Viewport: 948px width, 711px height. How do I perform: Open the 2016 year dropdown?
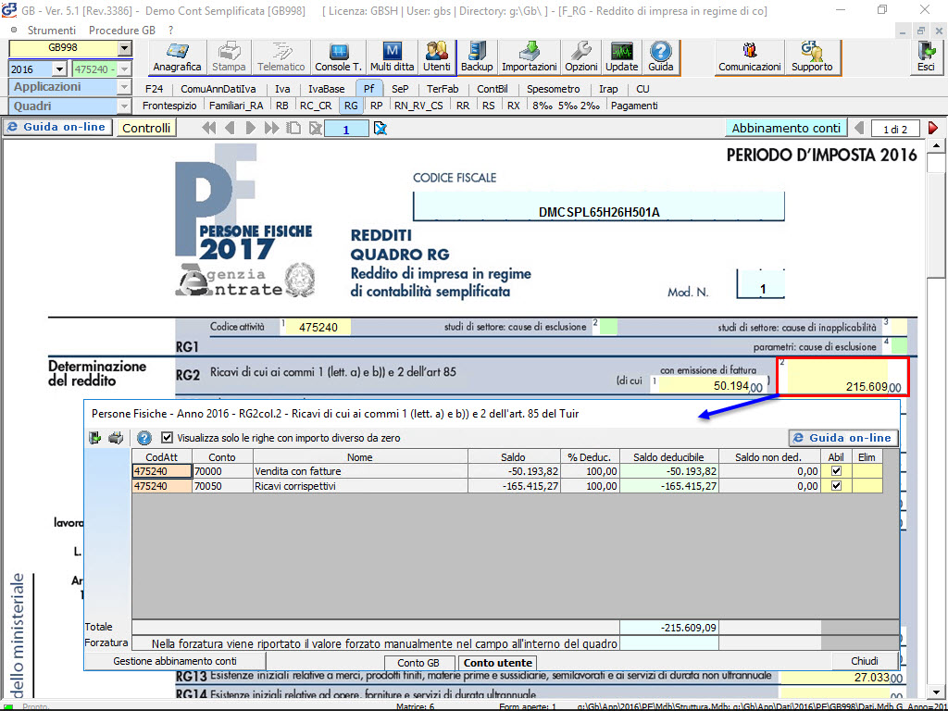59,69
